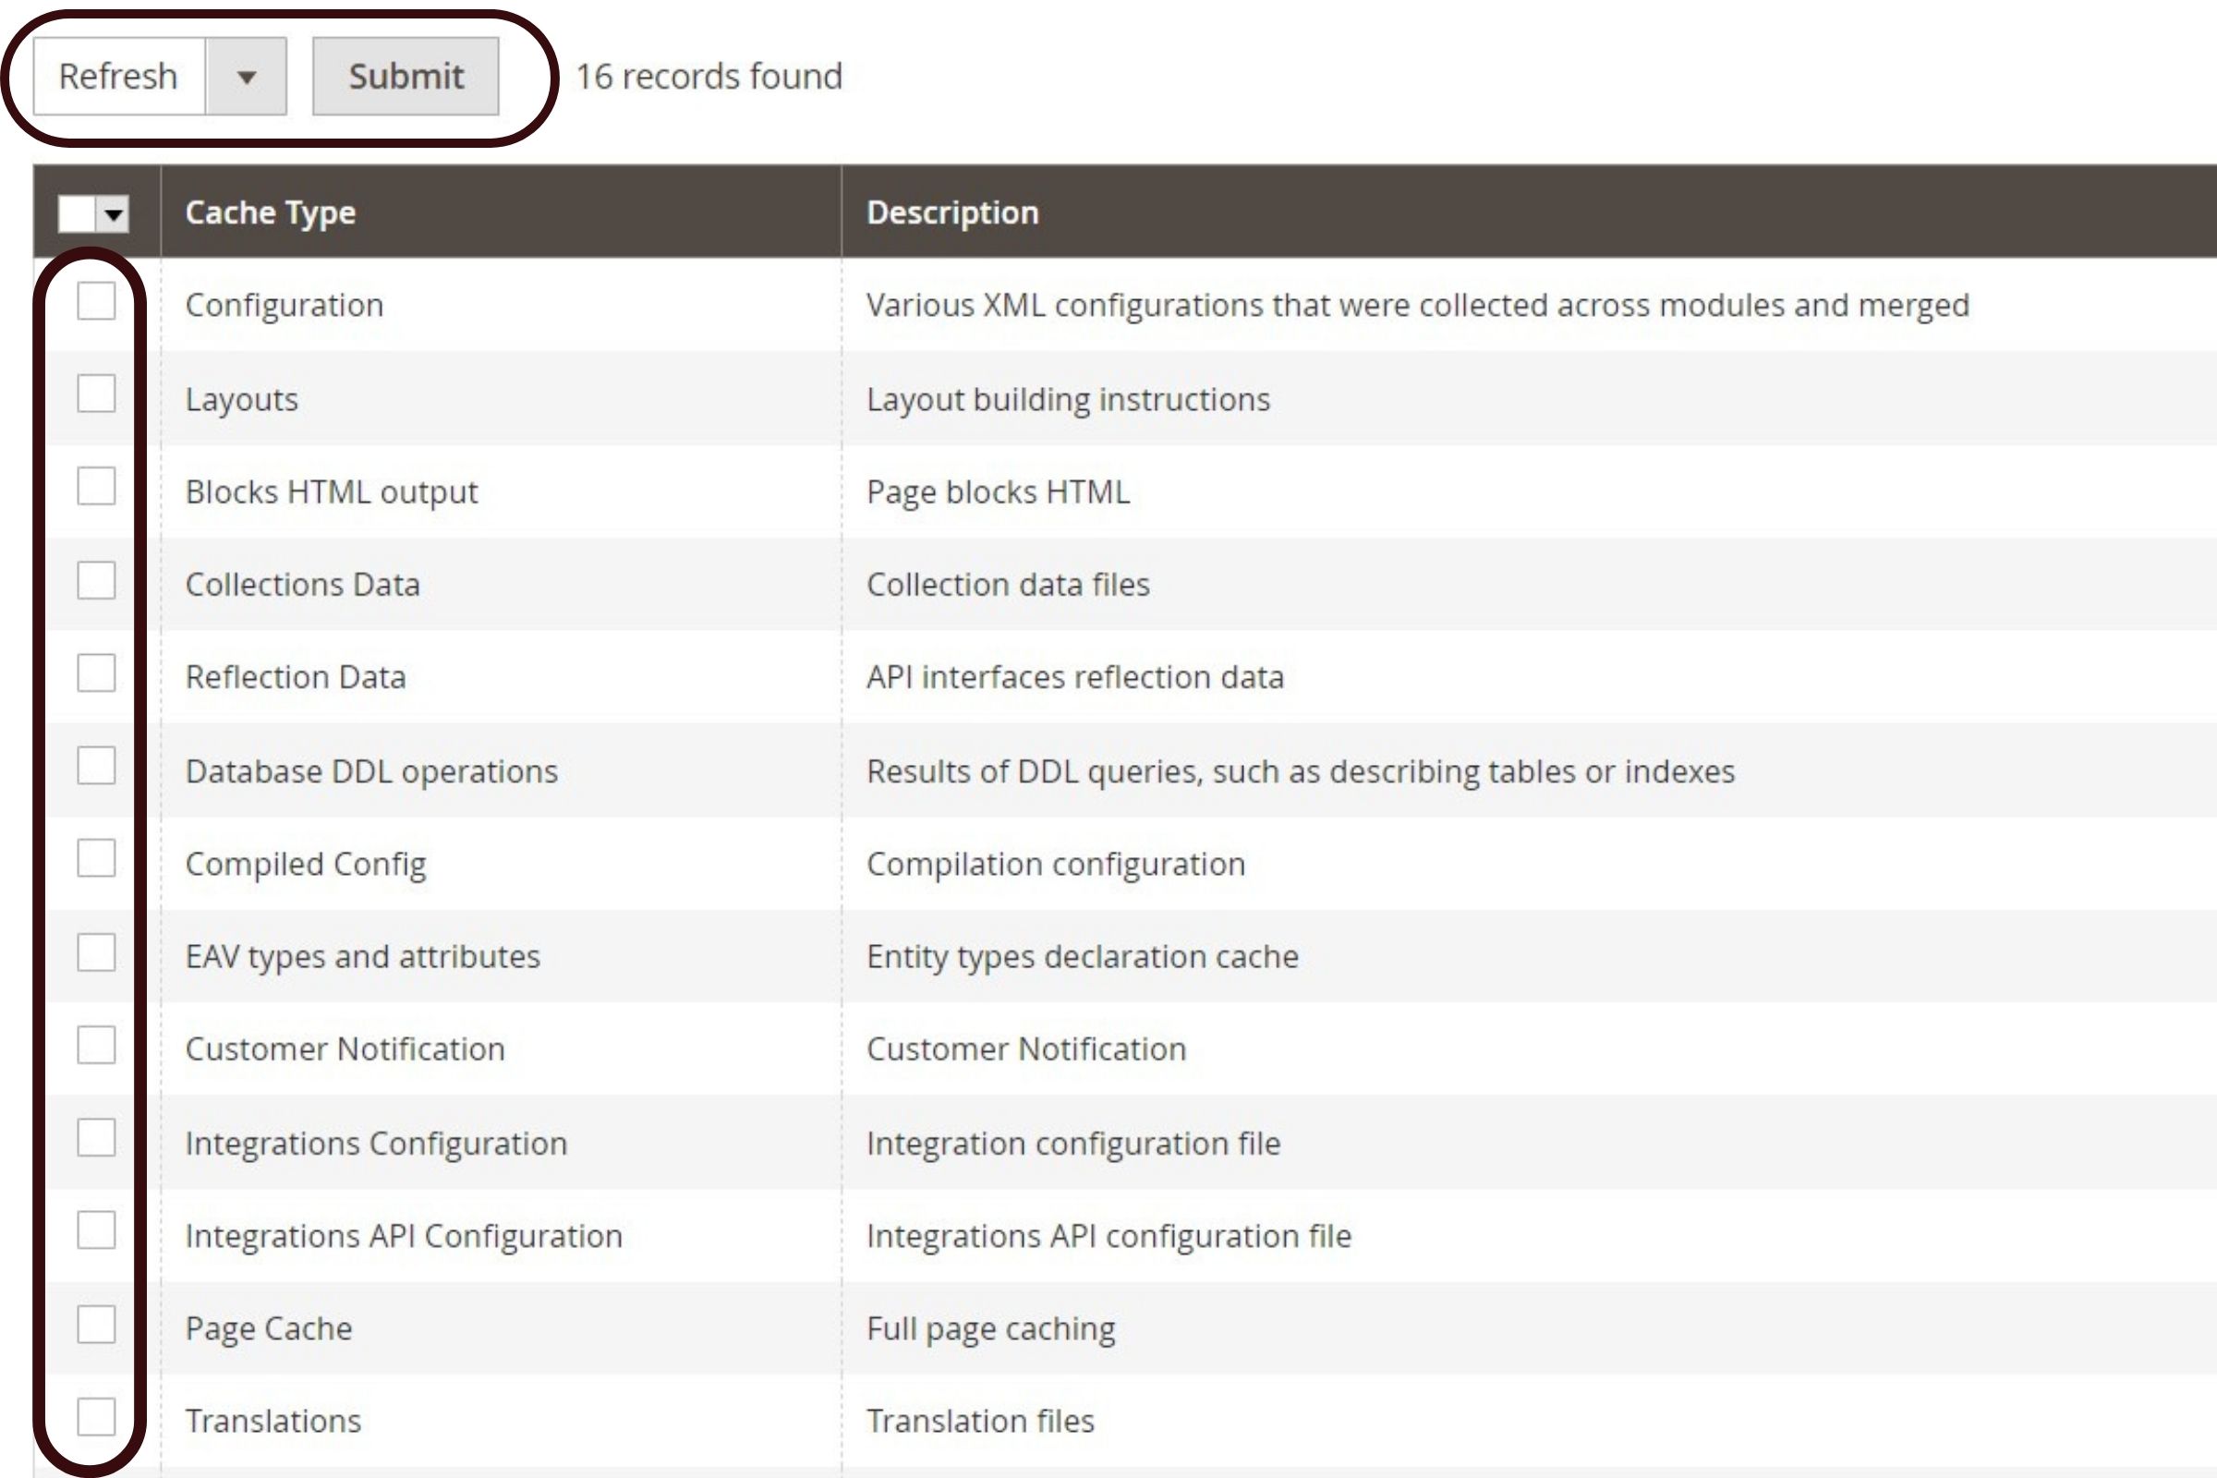The height and width of the screenshot is (1478, 2217).
Task: Open the Refresh action dropdown arrow
Action: point(246,77)
